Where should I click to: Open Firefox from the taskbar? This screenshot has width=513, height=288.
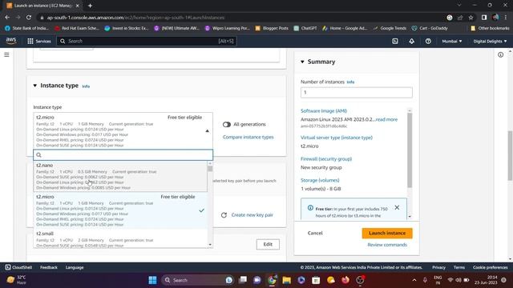(345, 280)
